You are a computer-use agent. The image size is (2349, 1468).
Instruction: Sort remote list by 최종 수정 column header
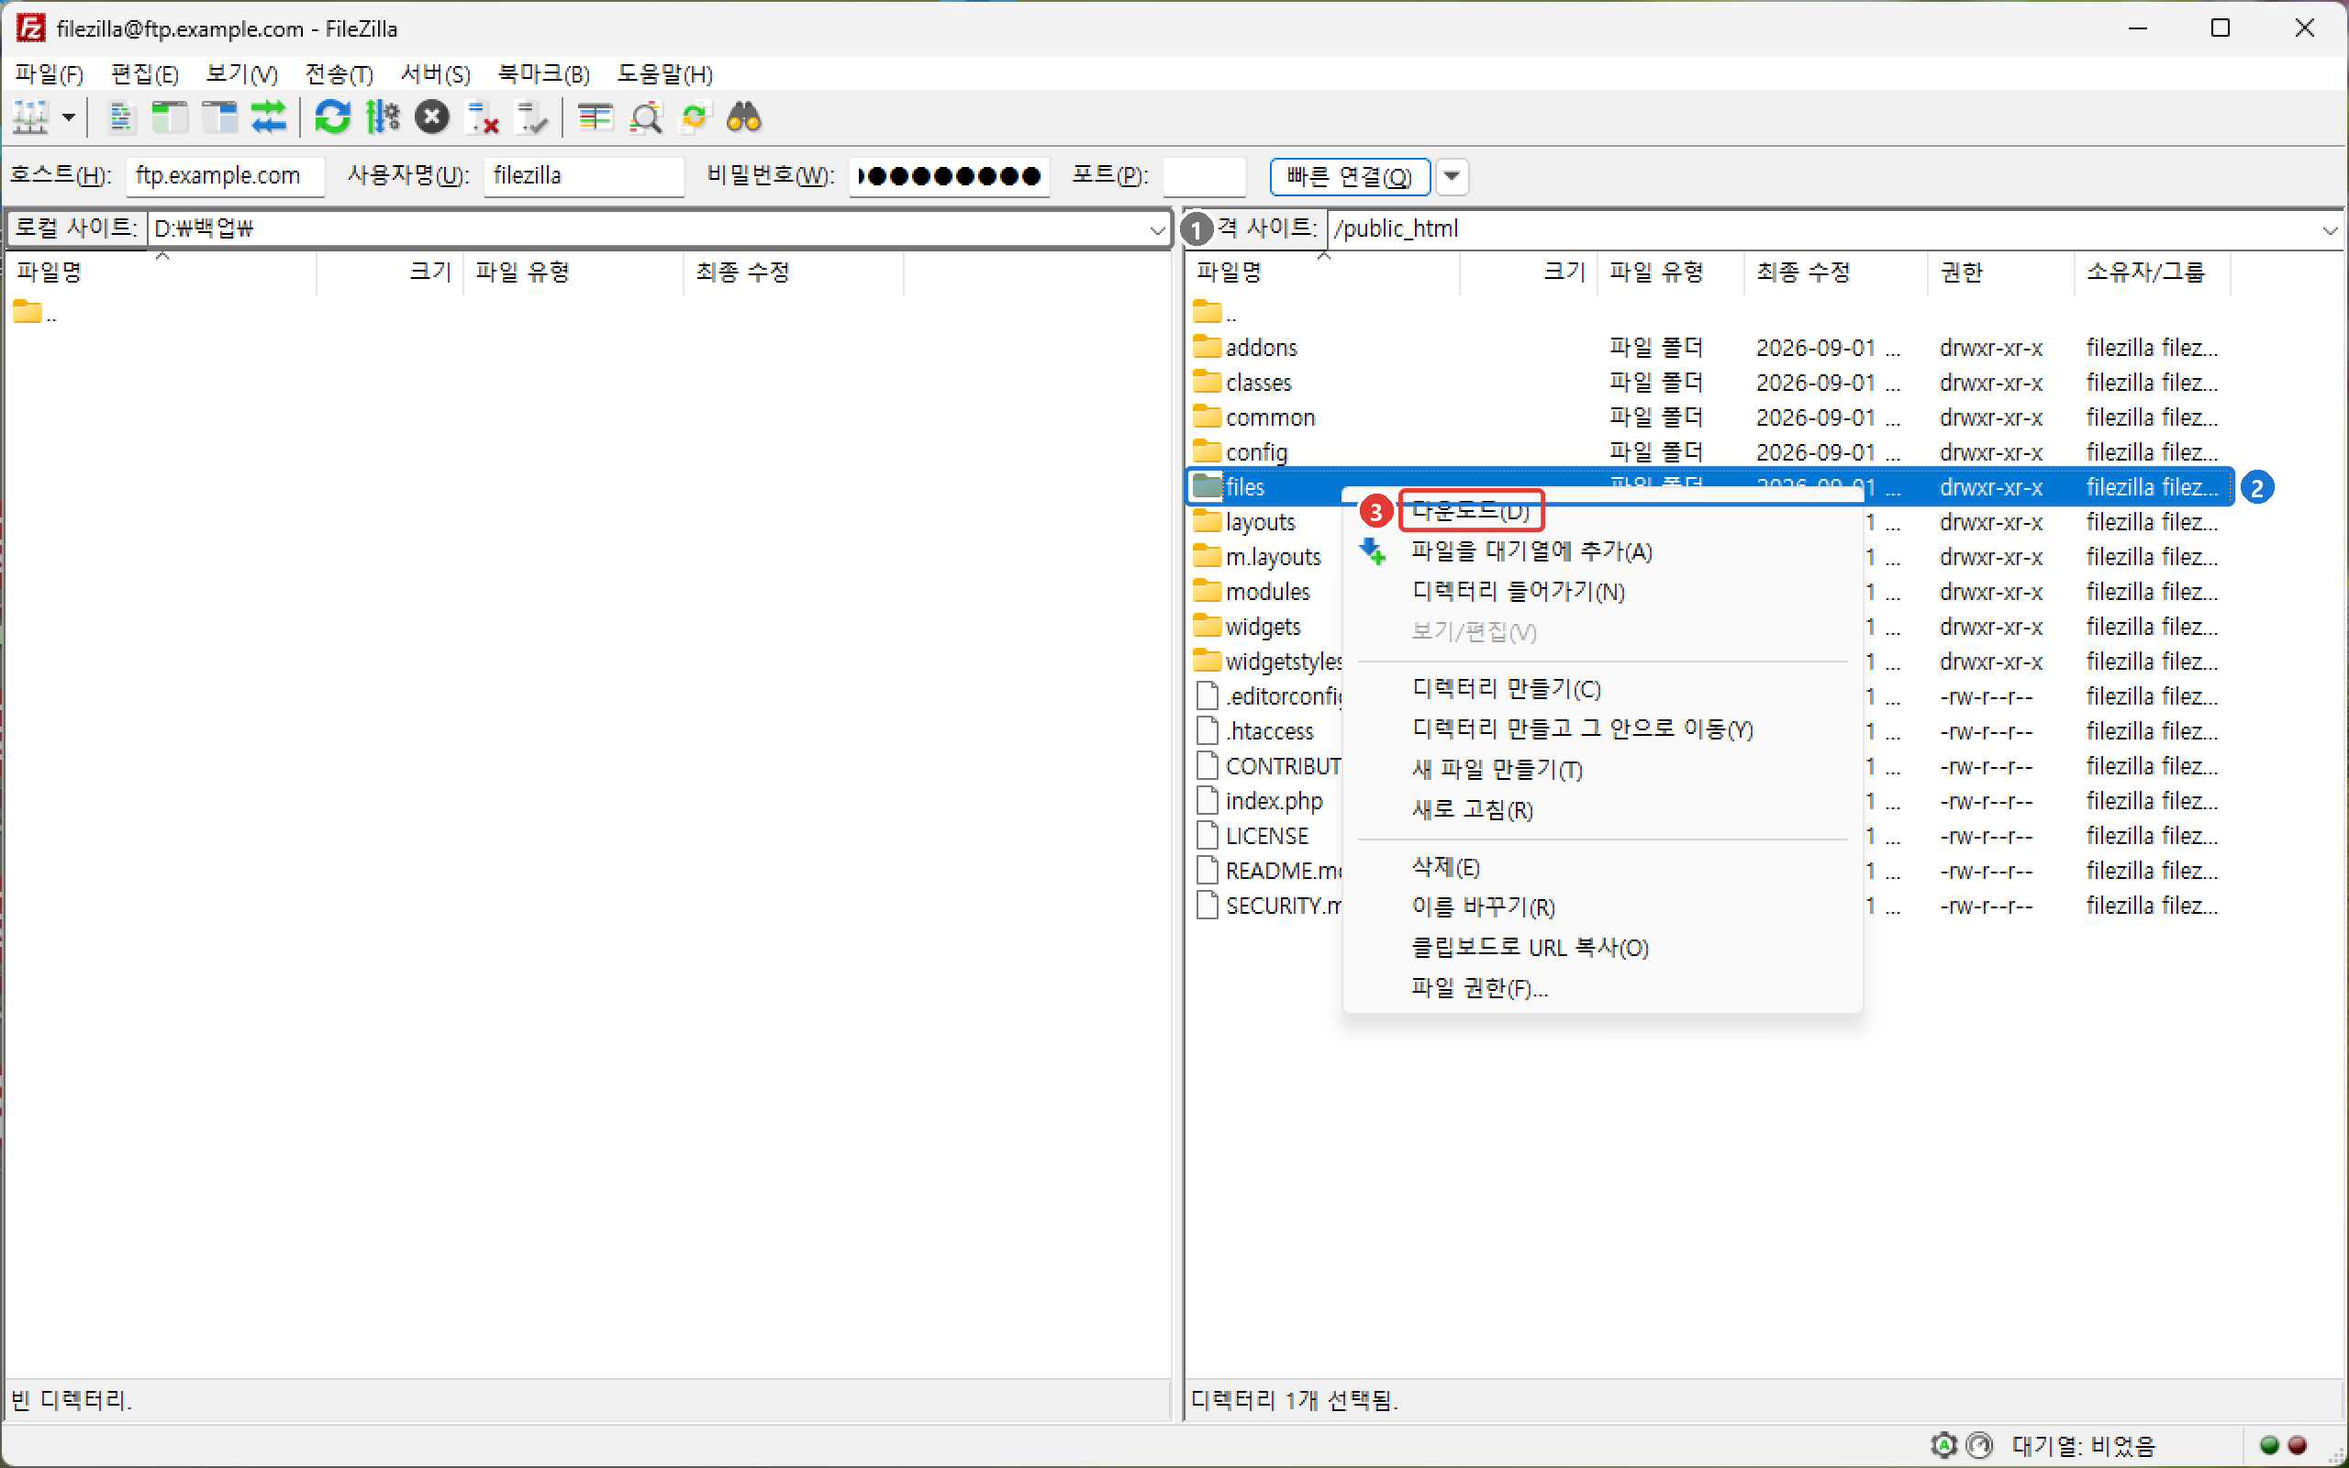(1835, 272)
